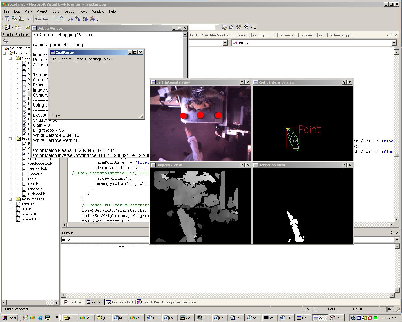Click the Windows Start button
Viewport: 402px width, 322px height.
pyautogui.click(x=9, y=318)
